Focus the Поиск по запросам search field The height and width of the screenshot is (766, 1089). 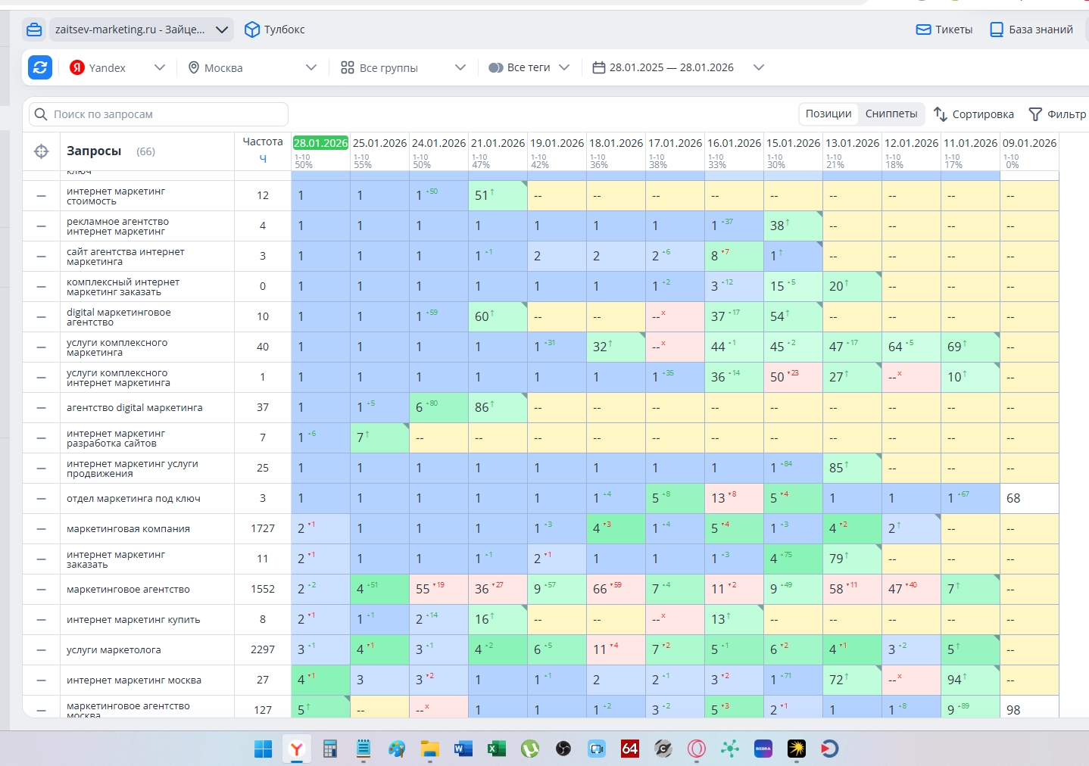159,114
